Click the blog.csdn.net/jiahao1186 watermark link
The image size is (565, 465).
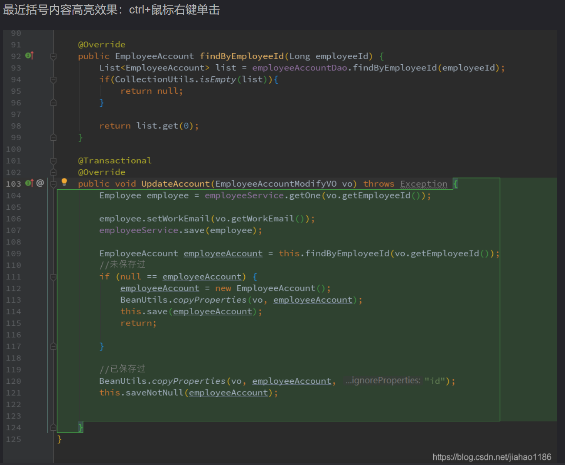[x=492, y=457]
